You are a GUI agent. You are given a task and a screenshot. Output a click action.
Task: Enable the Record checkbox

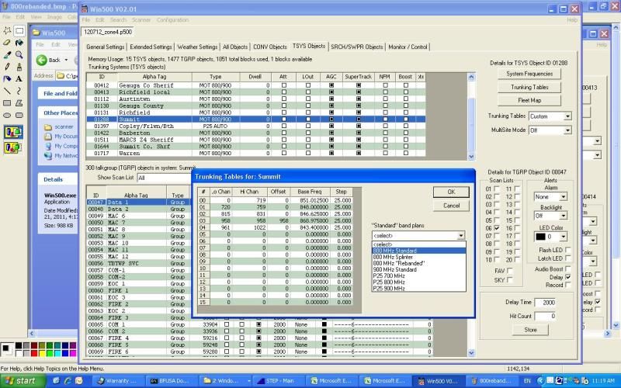[x=568, y=285]
